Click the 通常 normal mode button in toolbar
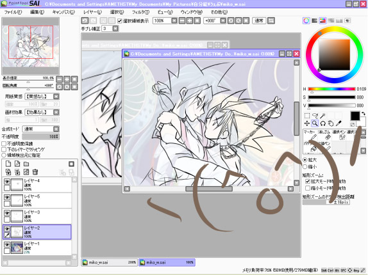The height and width of the screenshot is (275, 368). 259,20
